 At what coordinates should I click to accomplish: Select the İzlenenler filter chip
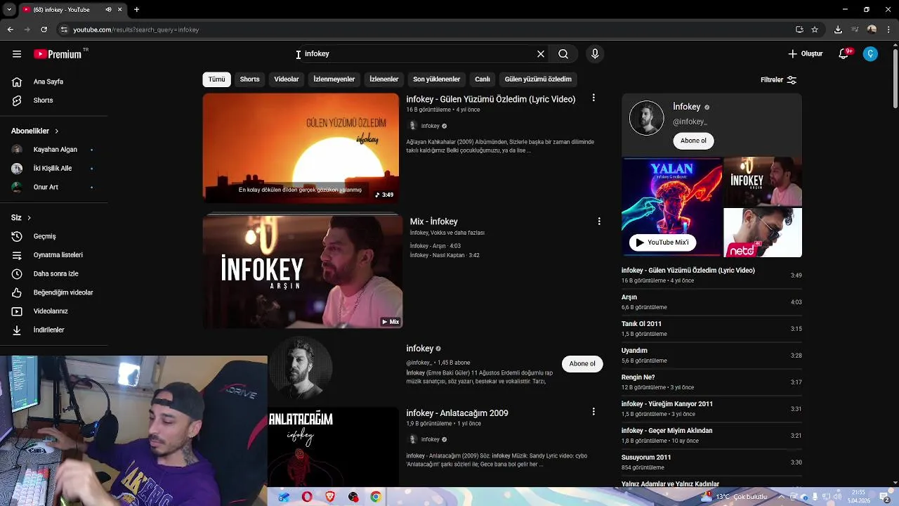click(x=383, y=79)
